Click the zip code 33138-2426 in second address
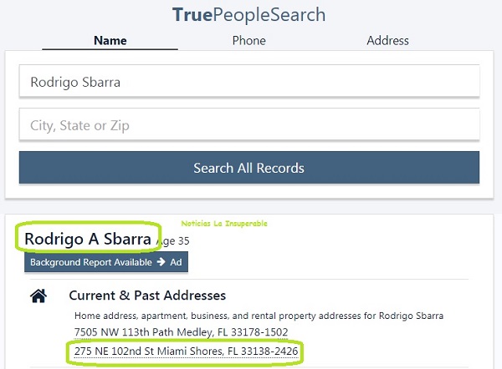 click(x=269, y=351)
